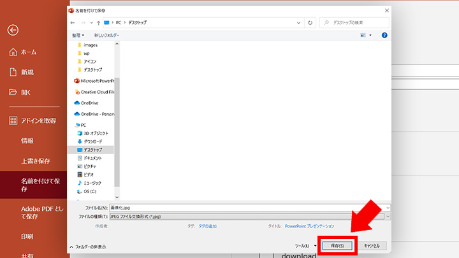This screenshot has width=459, height=258.
Task: Click the 保存 save button
Action: [337, 245]
